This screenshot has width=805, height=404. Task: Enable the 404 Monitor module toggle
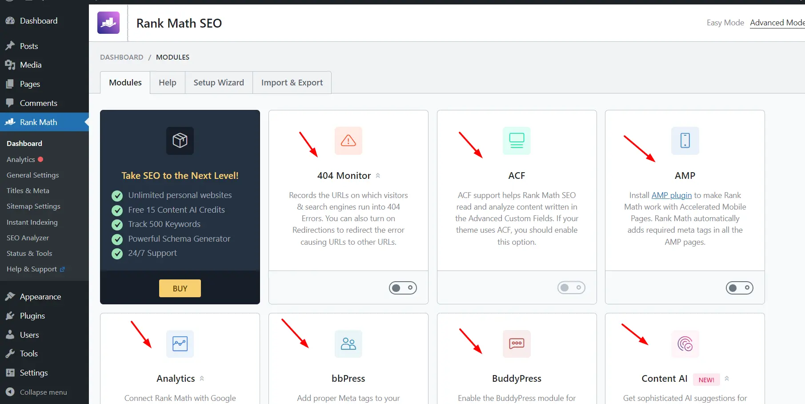(403, 288)
